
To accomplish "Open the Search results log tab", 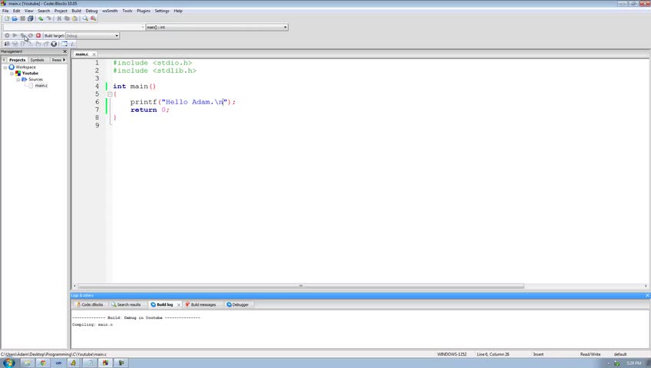I will [x=126, y=304].
